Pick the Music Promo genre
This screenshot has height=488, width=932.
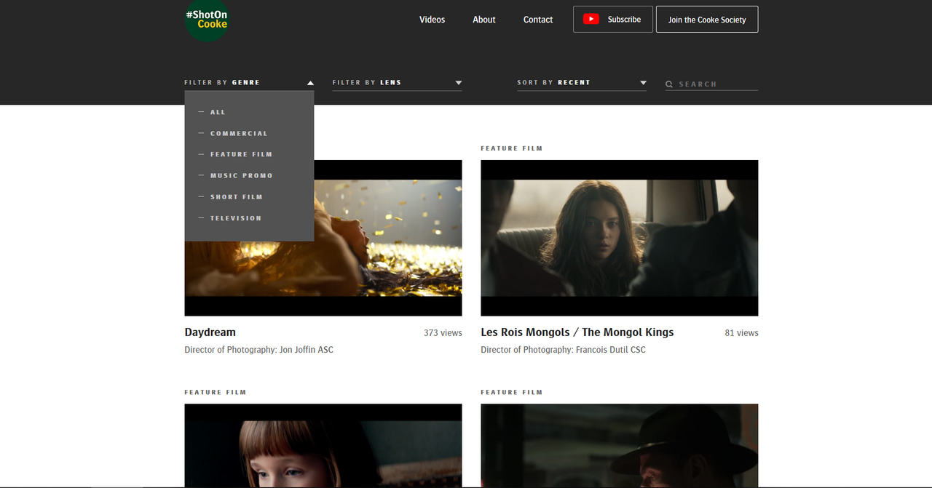coord(242,176)
